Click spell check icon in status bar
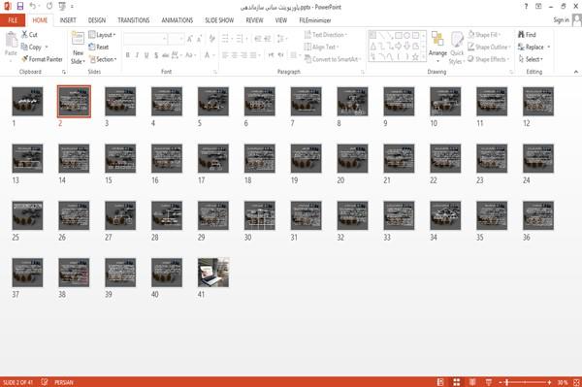Viewport: 582px width, 387px height. [45, 382]
